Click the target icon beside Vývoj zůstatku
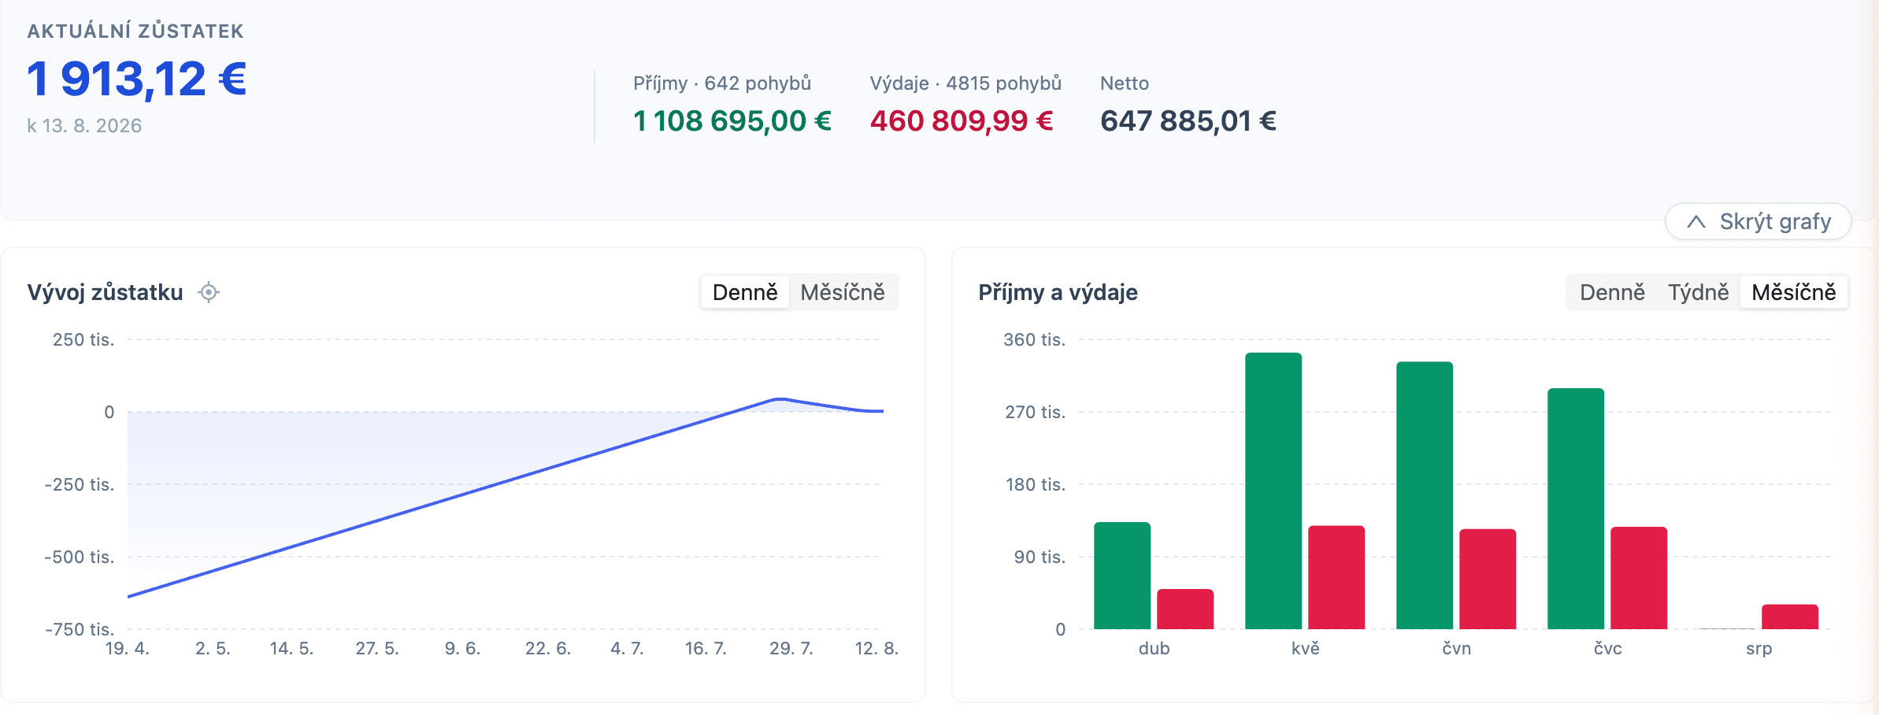This screenshot has height=715, width=1879. [x=209, y=292]
